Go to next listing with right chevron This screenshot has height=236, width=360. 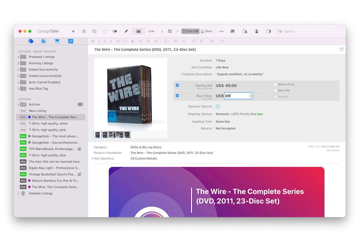(177, 31)
